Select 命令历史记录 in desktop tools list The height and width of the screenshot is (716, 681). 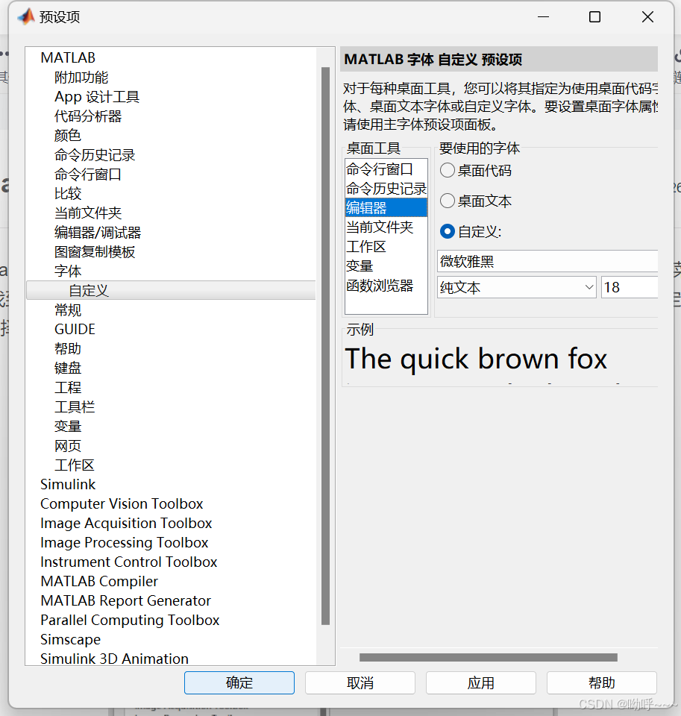(x=386, y=188)
